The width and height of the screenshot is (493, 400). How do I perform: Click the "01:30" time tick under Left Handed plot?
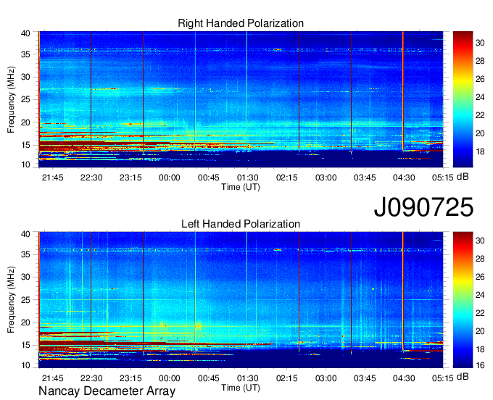(248, 378)
